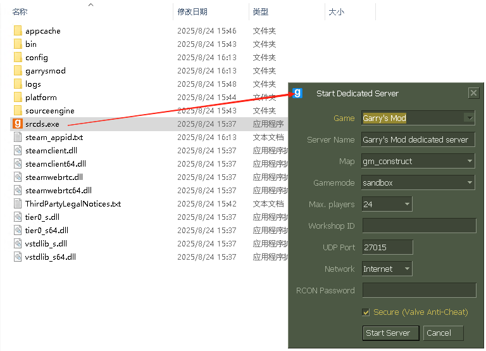Screen dimensions: 486x351
Task: Open the Map dropdown showing gm_construct
Action: [x=418, y=161]
